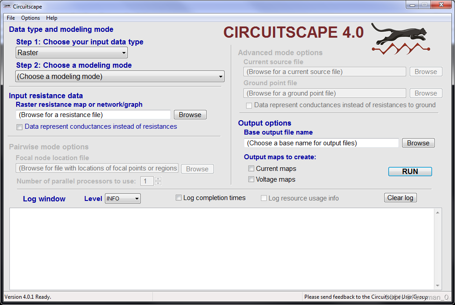The width and height of the screenshot is (455, 305).
Task: Enable the Voltage maps checkbox
Action: (251, 179)
